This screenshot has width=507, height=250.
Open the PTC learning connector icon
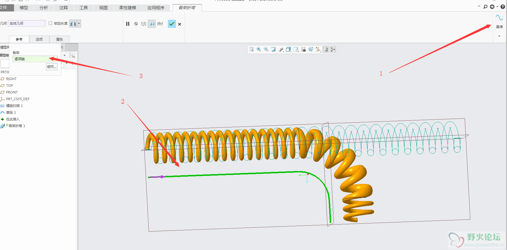pos(492,7)
